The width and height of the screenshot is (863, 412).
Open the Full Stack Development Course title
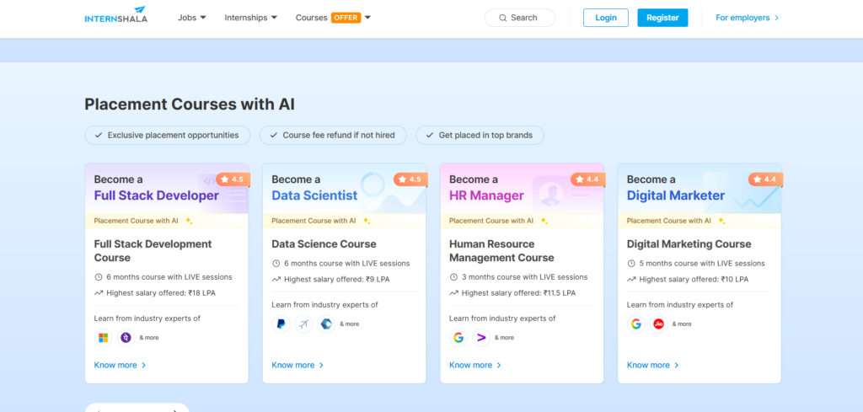[x=153, y=251]
